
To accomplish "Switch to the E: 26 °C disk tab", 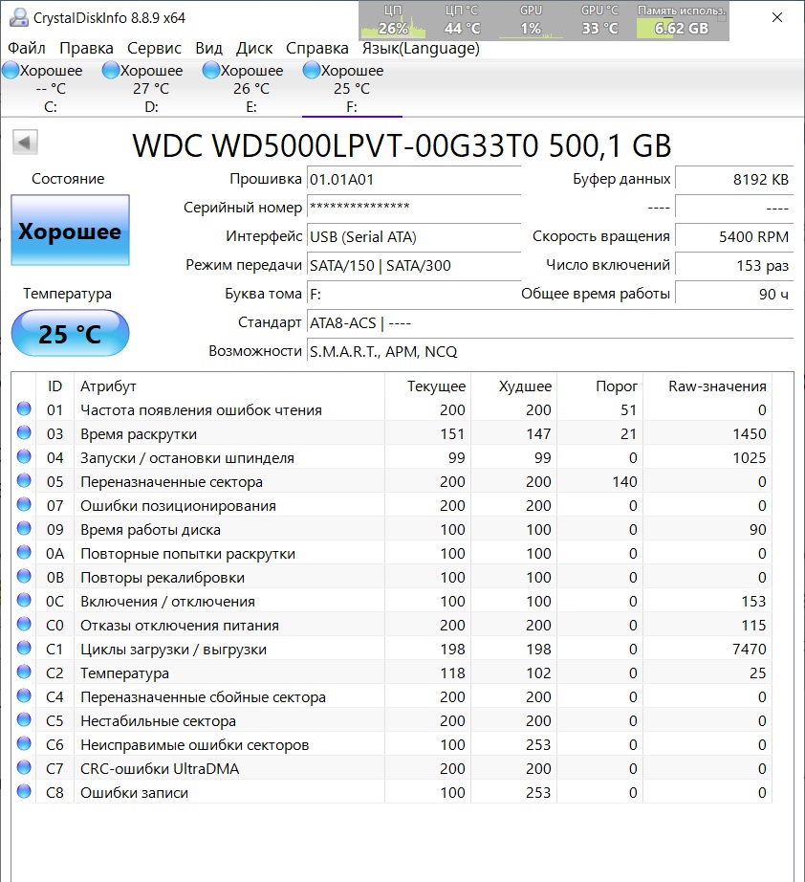I will tap(251, 88).
